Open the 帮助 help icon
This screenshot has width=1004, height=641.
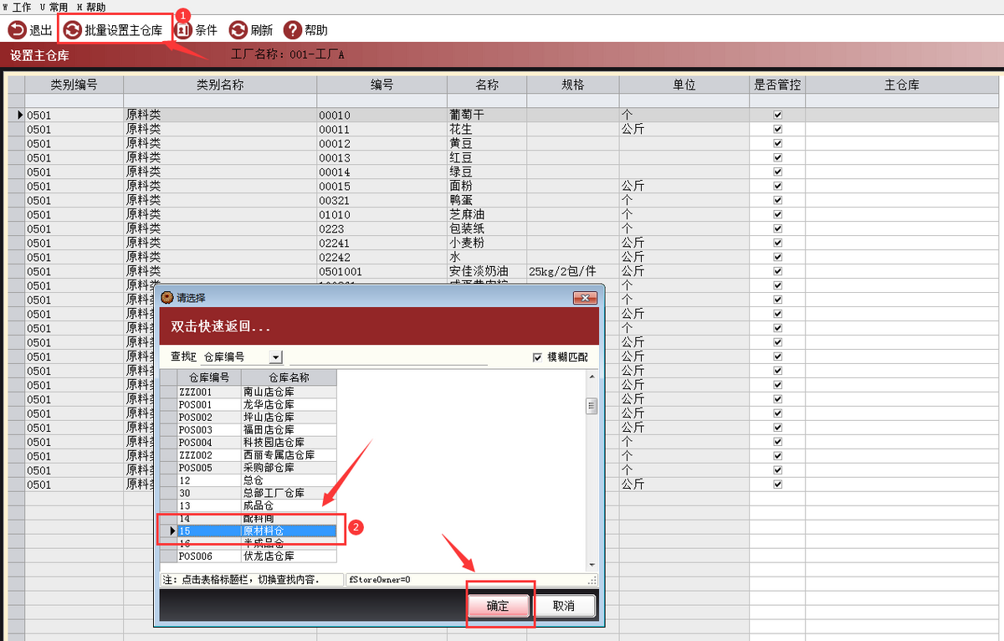coord(293,30)
